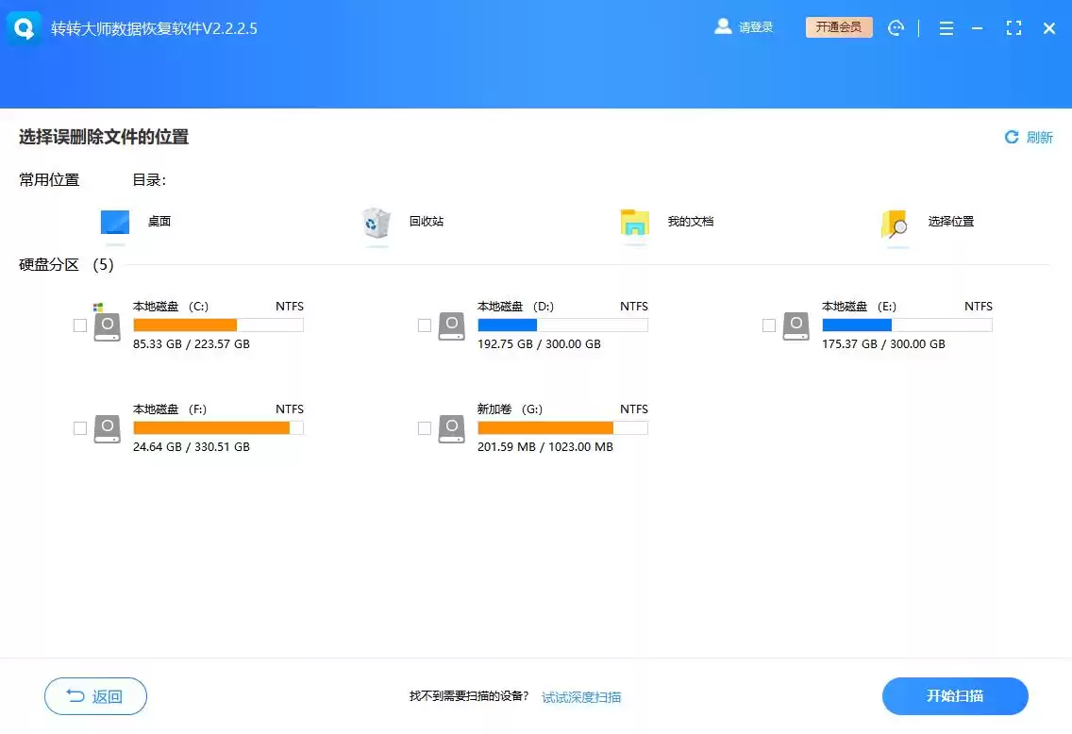The height and width of the screenshot is (734, 1072).
Task: Select the drive icon for 新加卷 (G:)
Action: click(x=450, y=427)
